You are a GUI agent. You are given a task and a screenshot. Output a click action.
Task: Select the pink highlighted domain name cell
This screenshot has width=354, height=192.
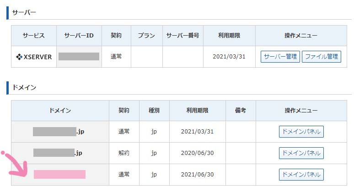59,174
